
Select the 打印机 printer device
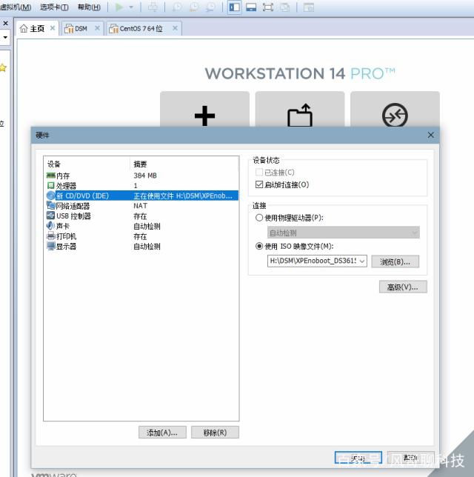point(65,236)
